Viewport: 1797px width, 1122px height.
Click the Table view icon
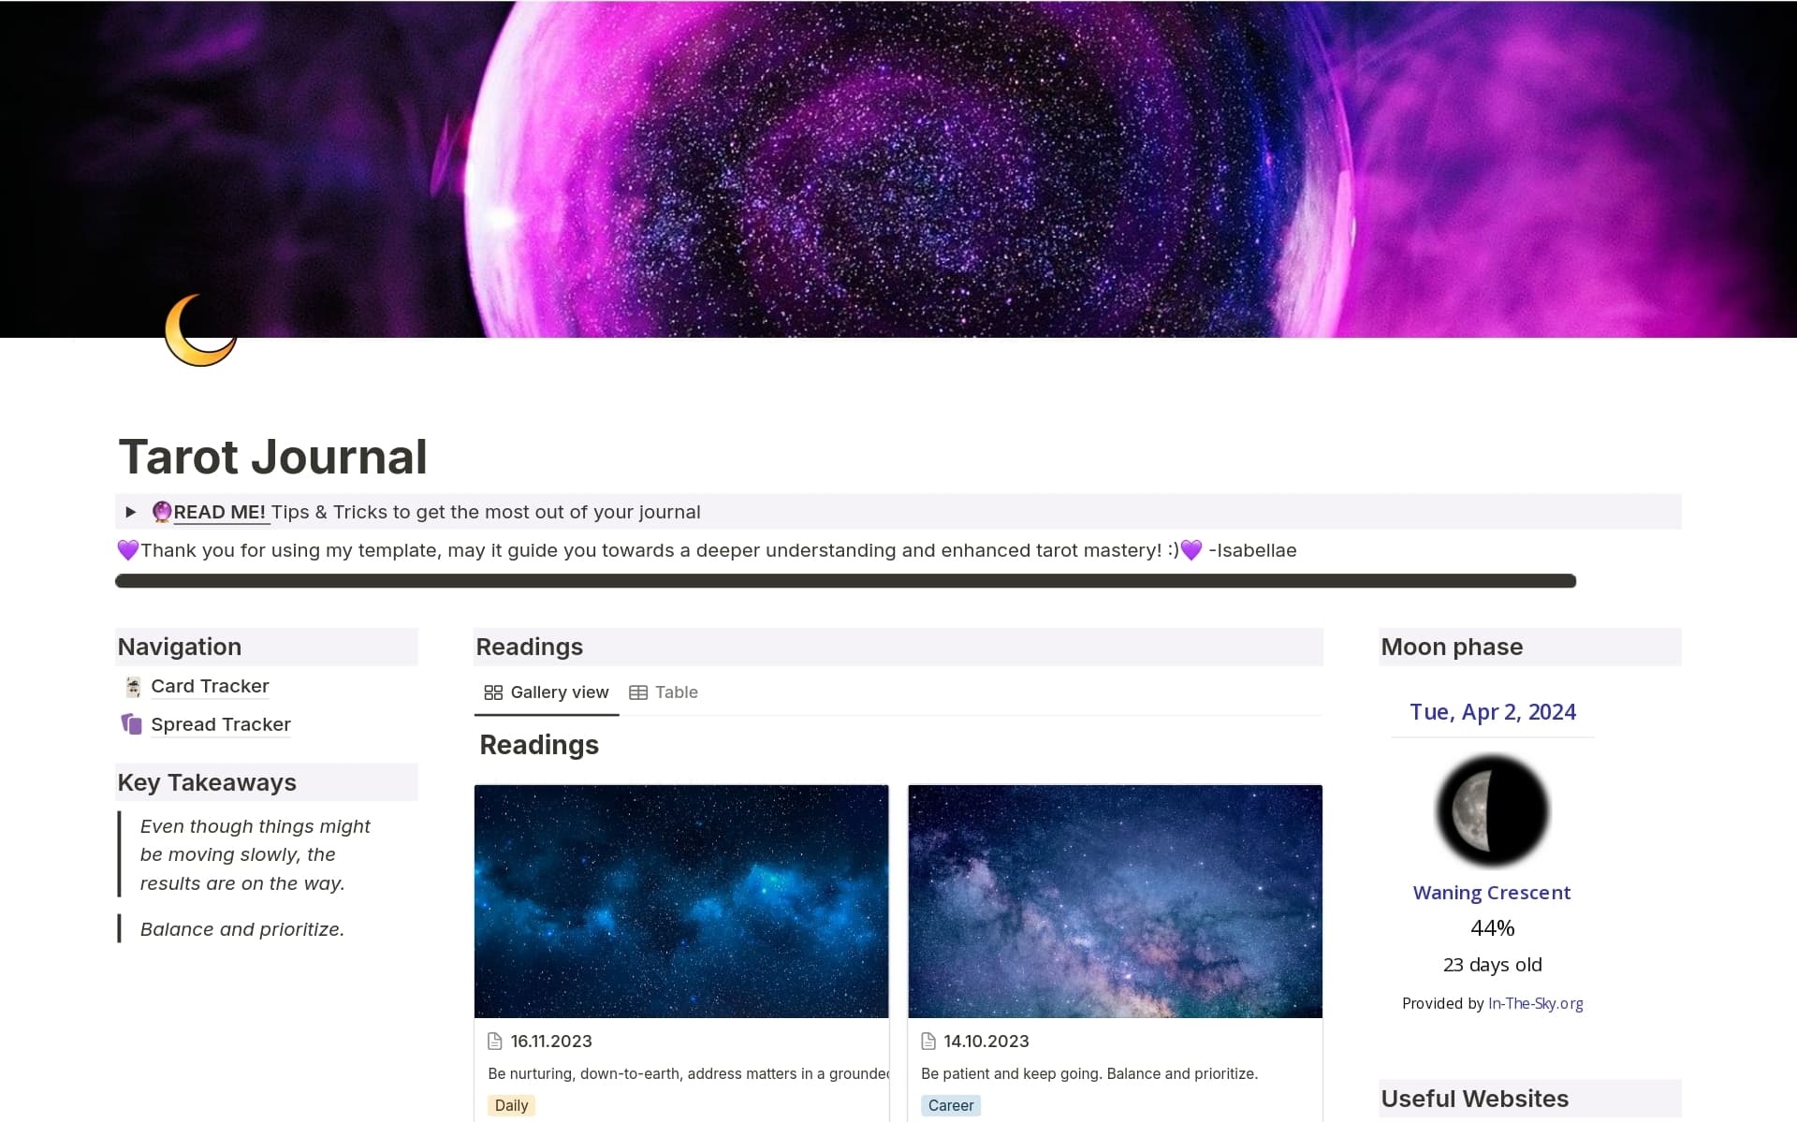click(x=638, y=692)
